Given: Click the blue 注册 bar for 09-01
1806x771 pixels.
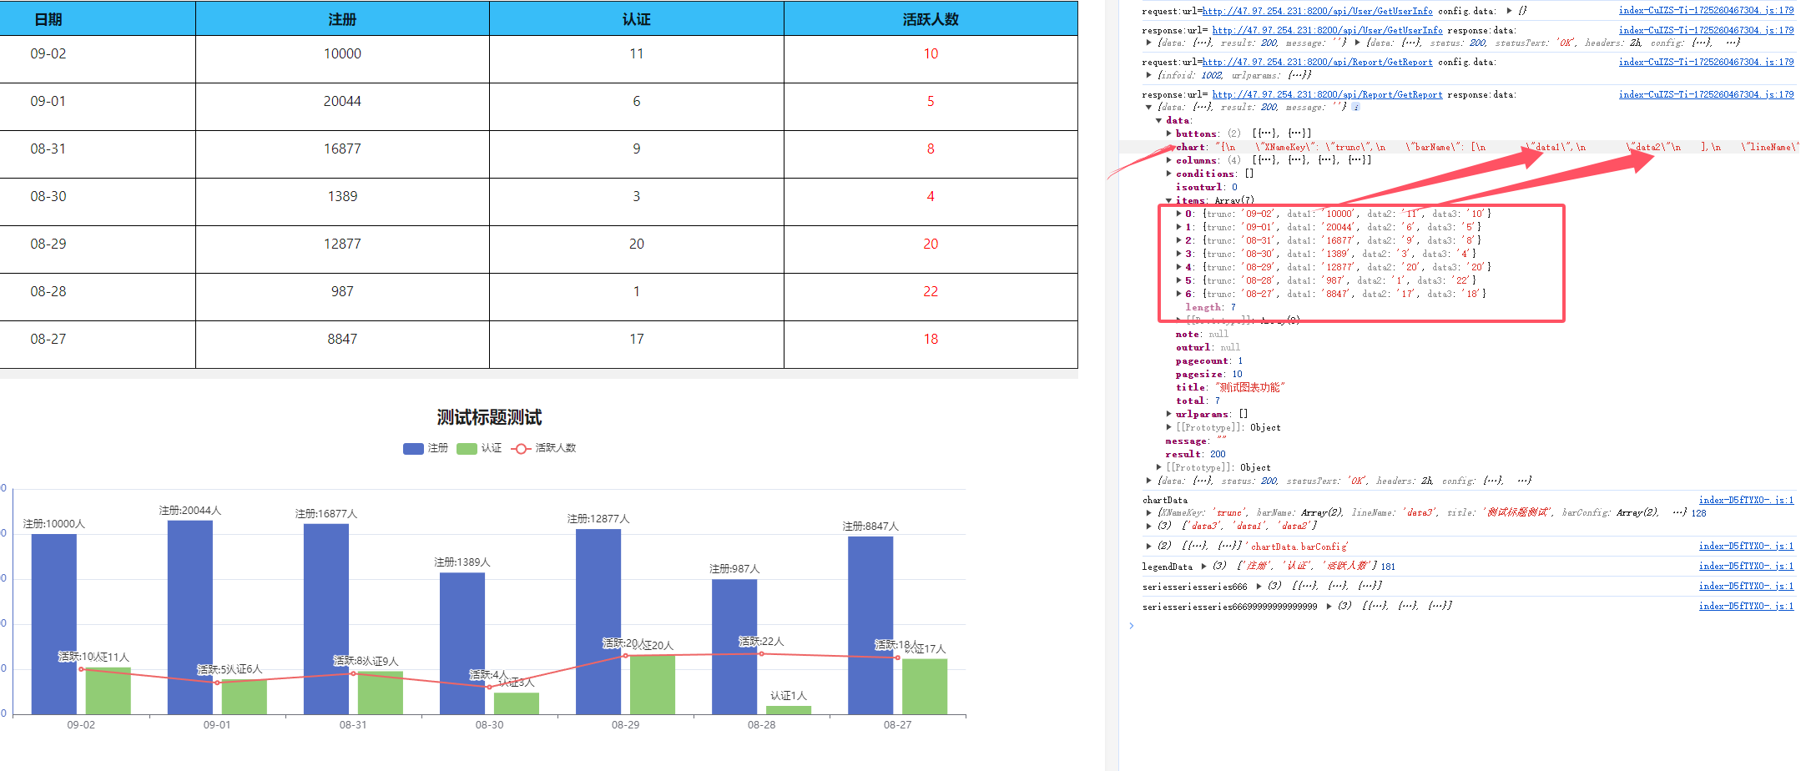Looking at the screenshot, I should (190, 617).
